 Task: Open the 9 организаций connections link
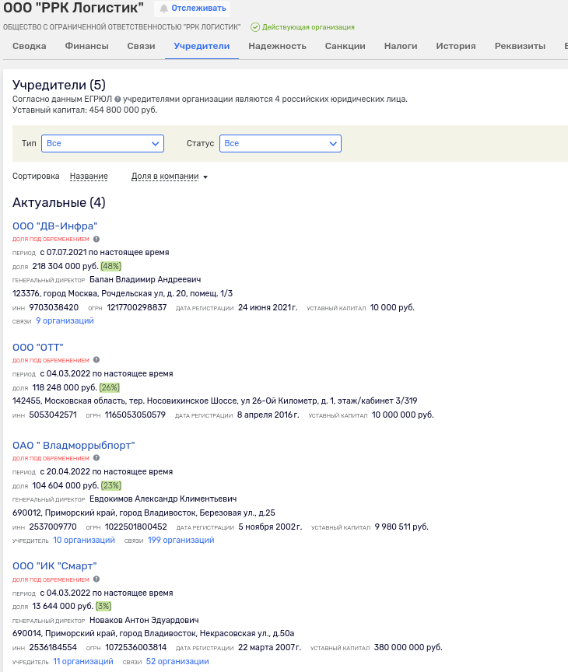[x=65, y=320]
